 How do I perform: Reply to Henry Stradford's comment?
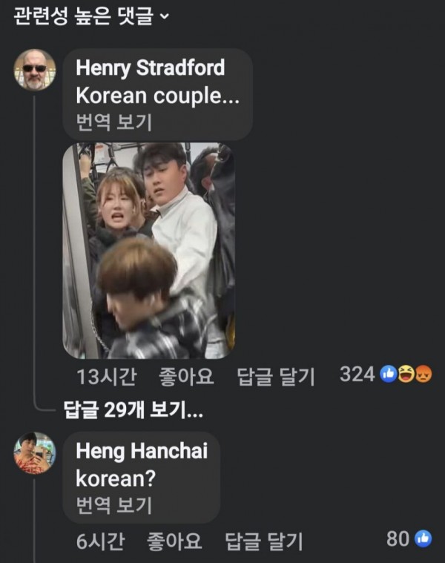click(x=276, y=376)
